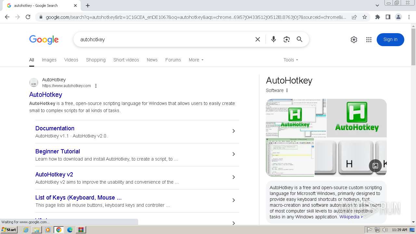Expand the AutoHotkey v2 row chevron
The image size is (416, 234).
click(x=233, y=177)
